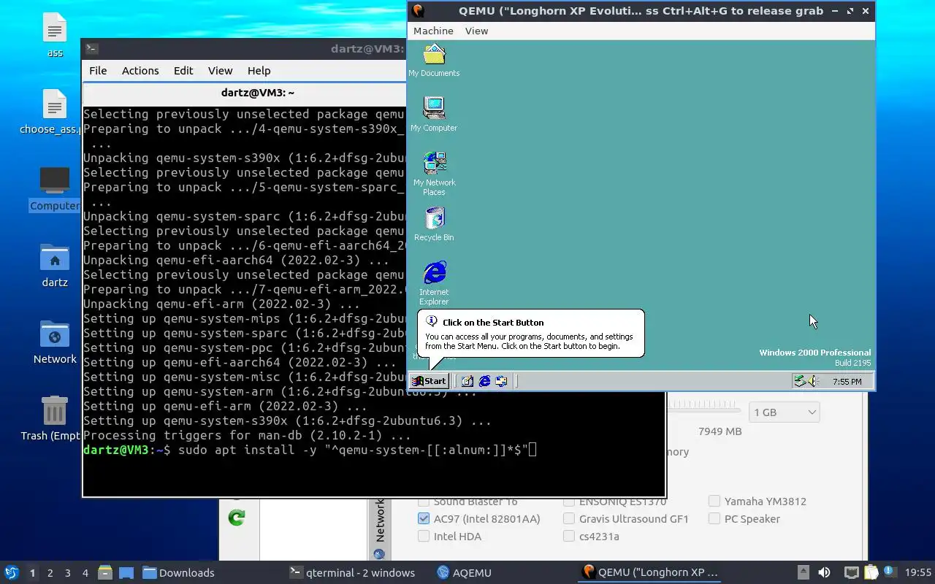Click green refresh arrow icon in AQEMU toolbar
This screenshot has height=584, width=935.
(x=237, y=518)
